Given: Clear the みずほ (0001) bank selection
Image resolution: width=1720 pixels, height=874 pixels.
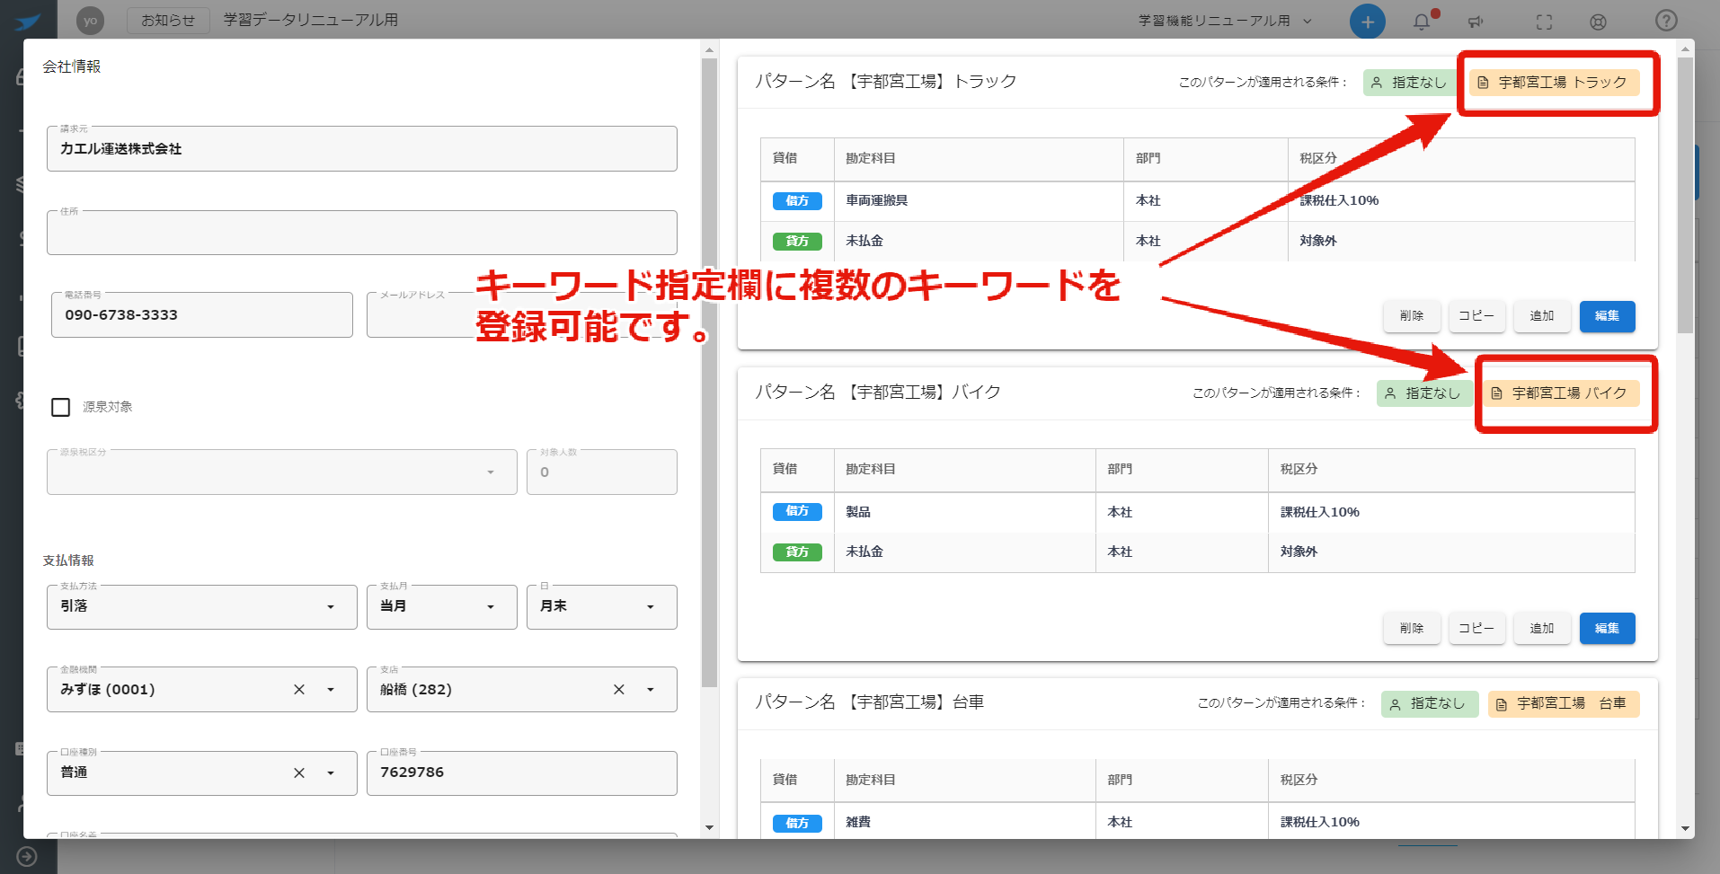Looking at the screenshot, I should tap(299, 689).
